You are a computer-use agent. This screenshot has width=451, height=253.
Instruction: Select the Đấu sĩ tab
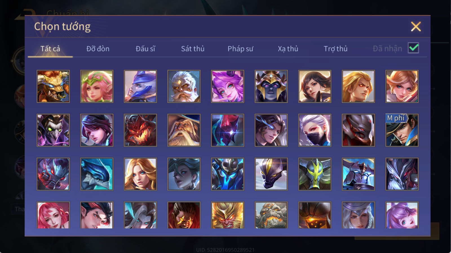click(145, 49)
